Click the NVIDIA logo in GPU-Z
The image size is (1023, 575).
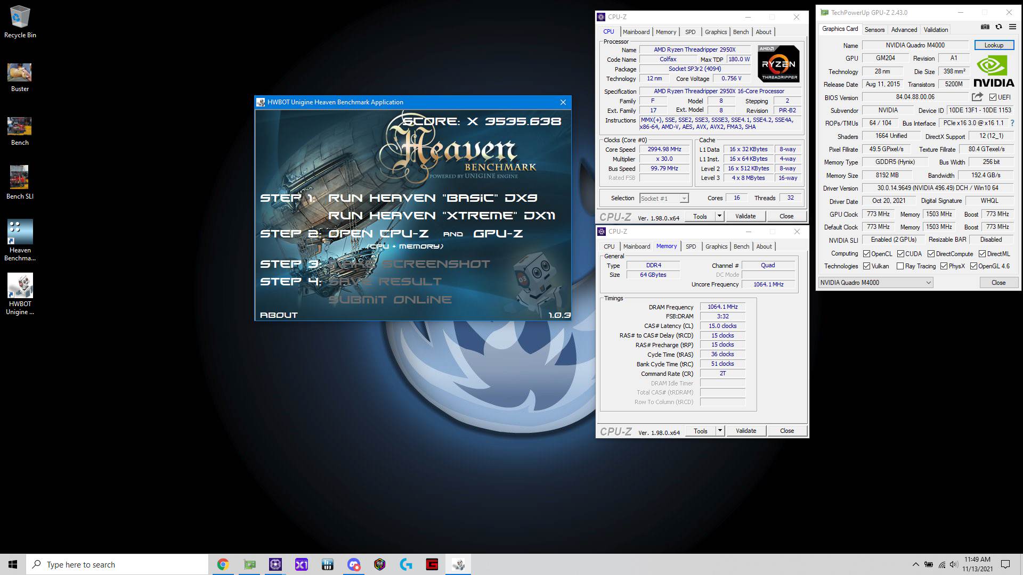pyautogui.click(x=994, y=71)
